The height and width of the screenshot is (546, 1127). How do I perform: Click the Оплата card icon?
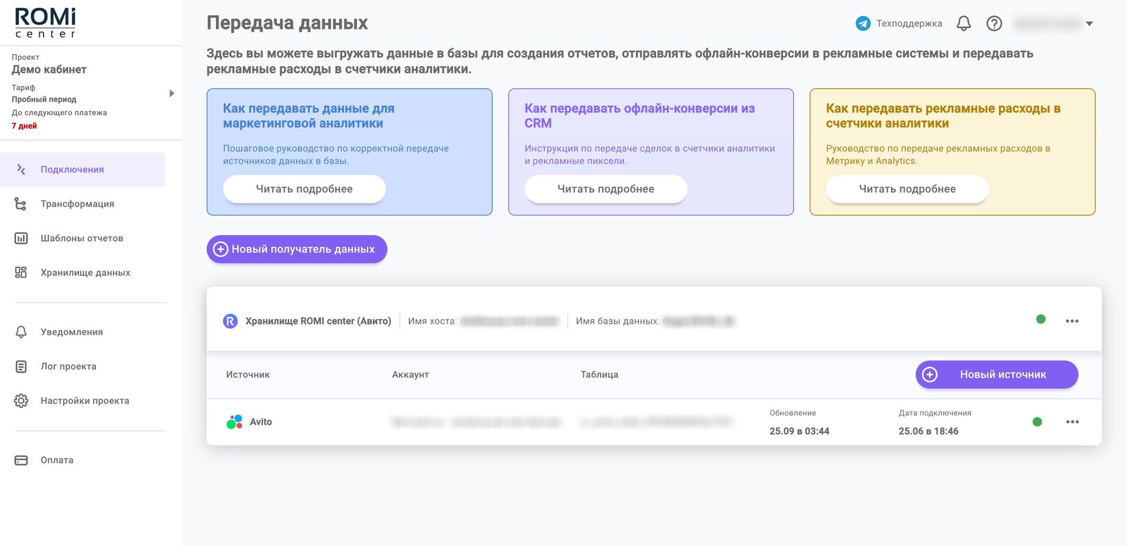tap(21, 460)
